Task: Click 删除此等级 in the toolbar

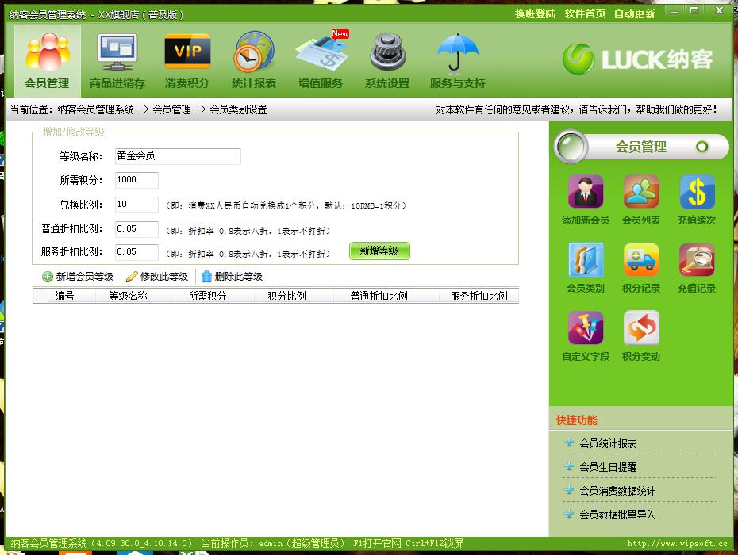Action: (231, 277)
